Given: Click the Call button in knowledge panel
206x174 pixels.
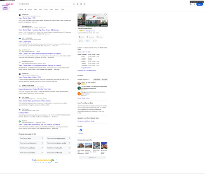Looking at the screenshot, I should pyautogui.click(x=95, y=41).
